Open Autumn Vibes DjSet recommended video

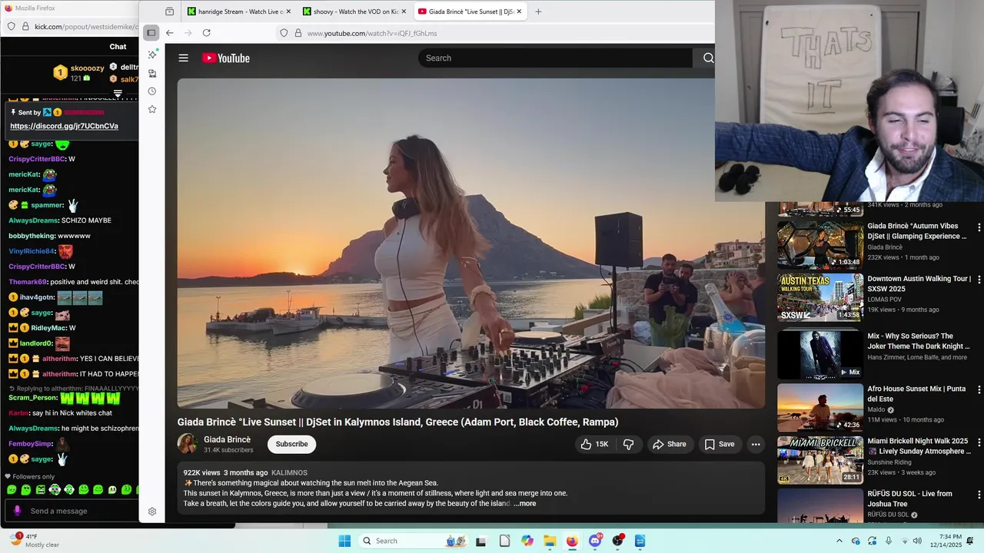tap(820, 245)
